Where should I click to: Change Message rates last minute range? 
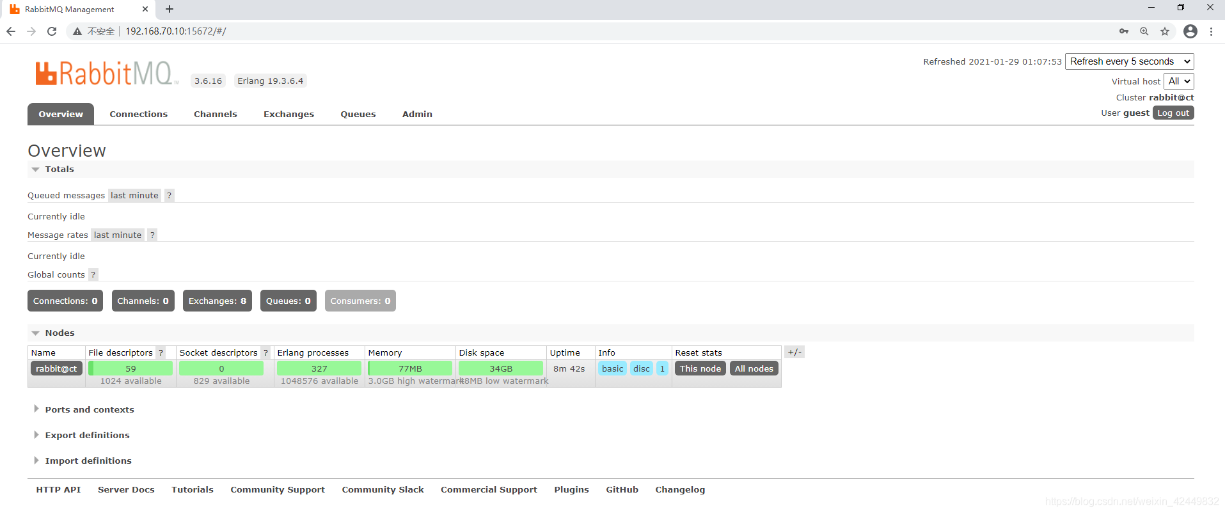point(118,235)
